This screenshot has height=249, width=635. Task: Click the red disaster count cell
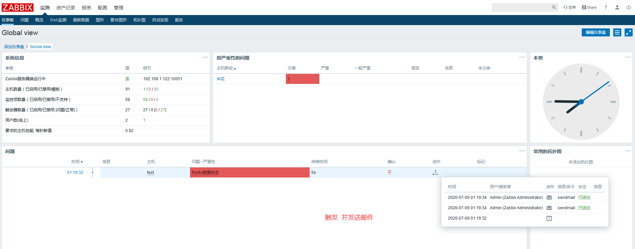(302, 79)
